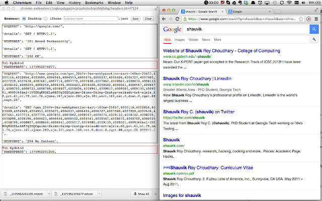Open the Bookmarks menu
The height and width of the screenshot is (201, 322).
(94, 3)
